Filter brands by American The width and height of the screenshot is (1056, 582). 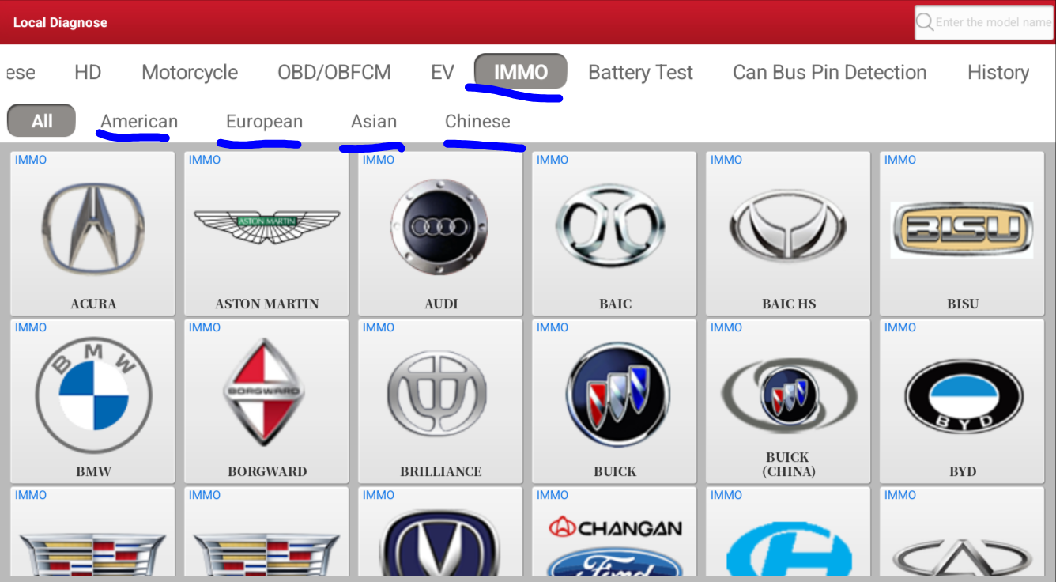pyautogui.click(x=138, y=121)
